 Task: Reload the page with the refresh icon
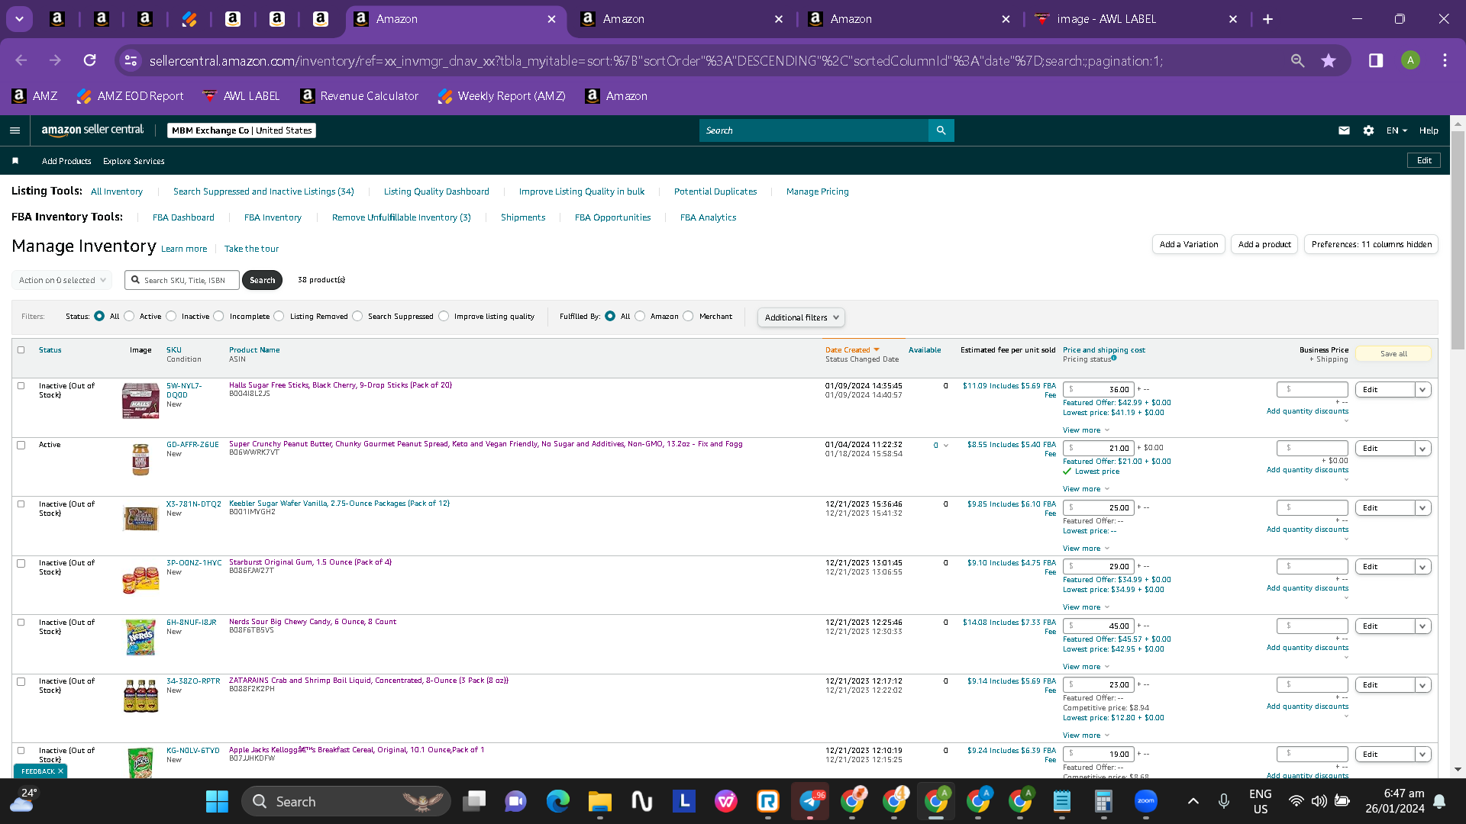90,60
